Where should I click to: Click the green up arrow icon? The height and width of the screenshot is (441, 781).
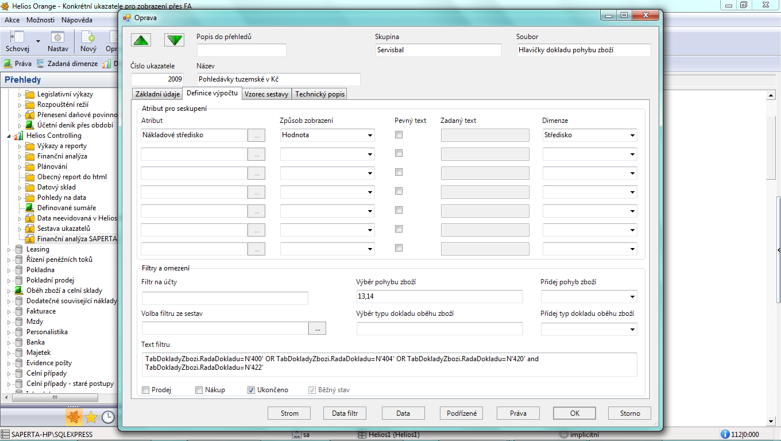[x=141, y=40]
